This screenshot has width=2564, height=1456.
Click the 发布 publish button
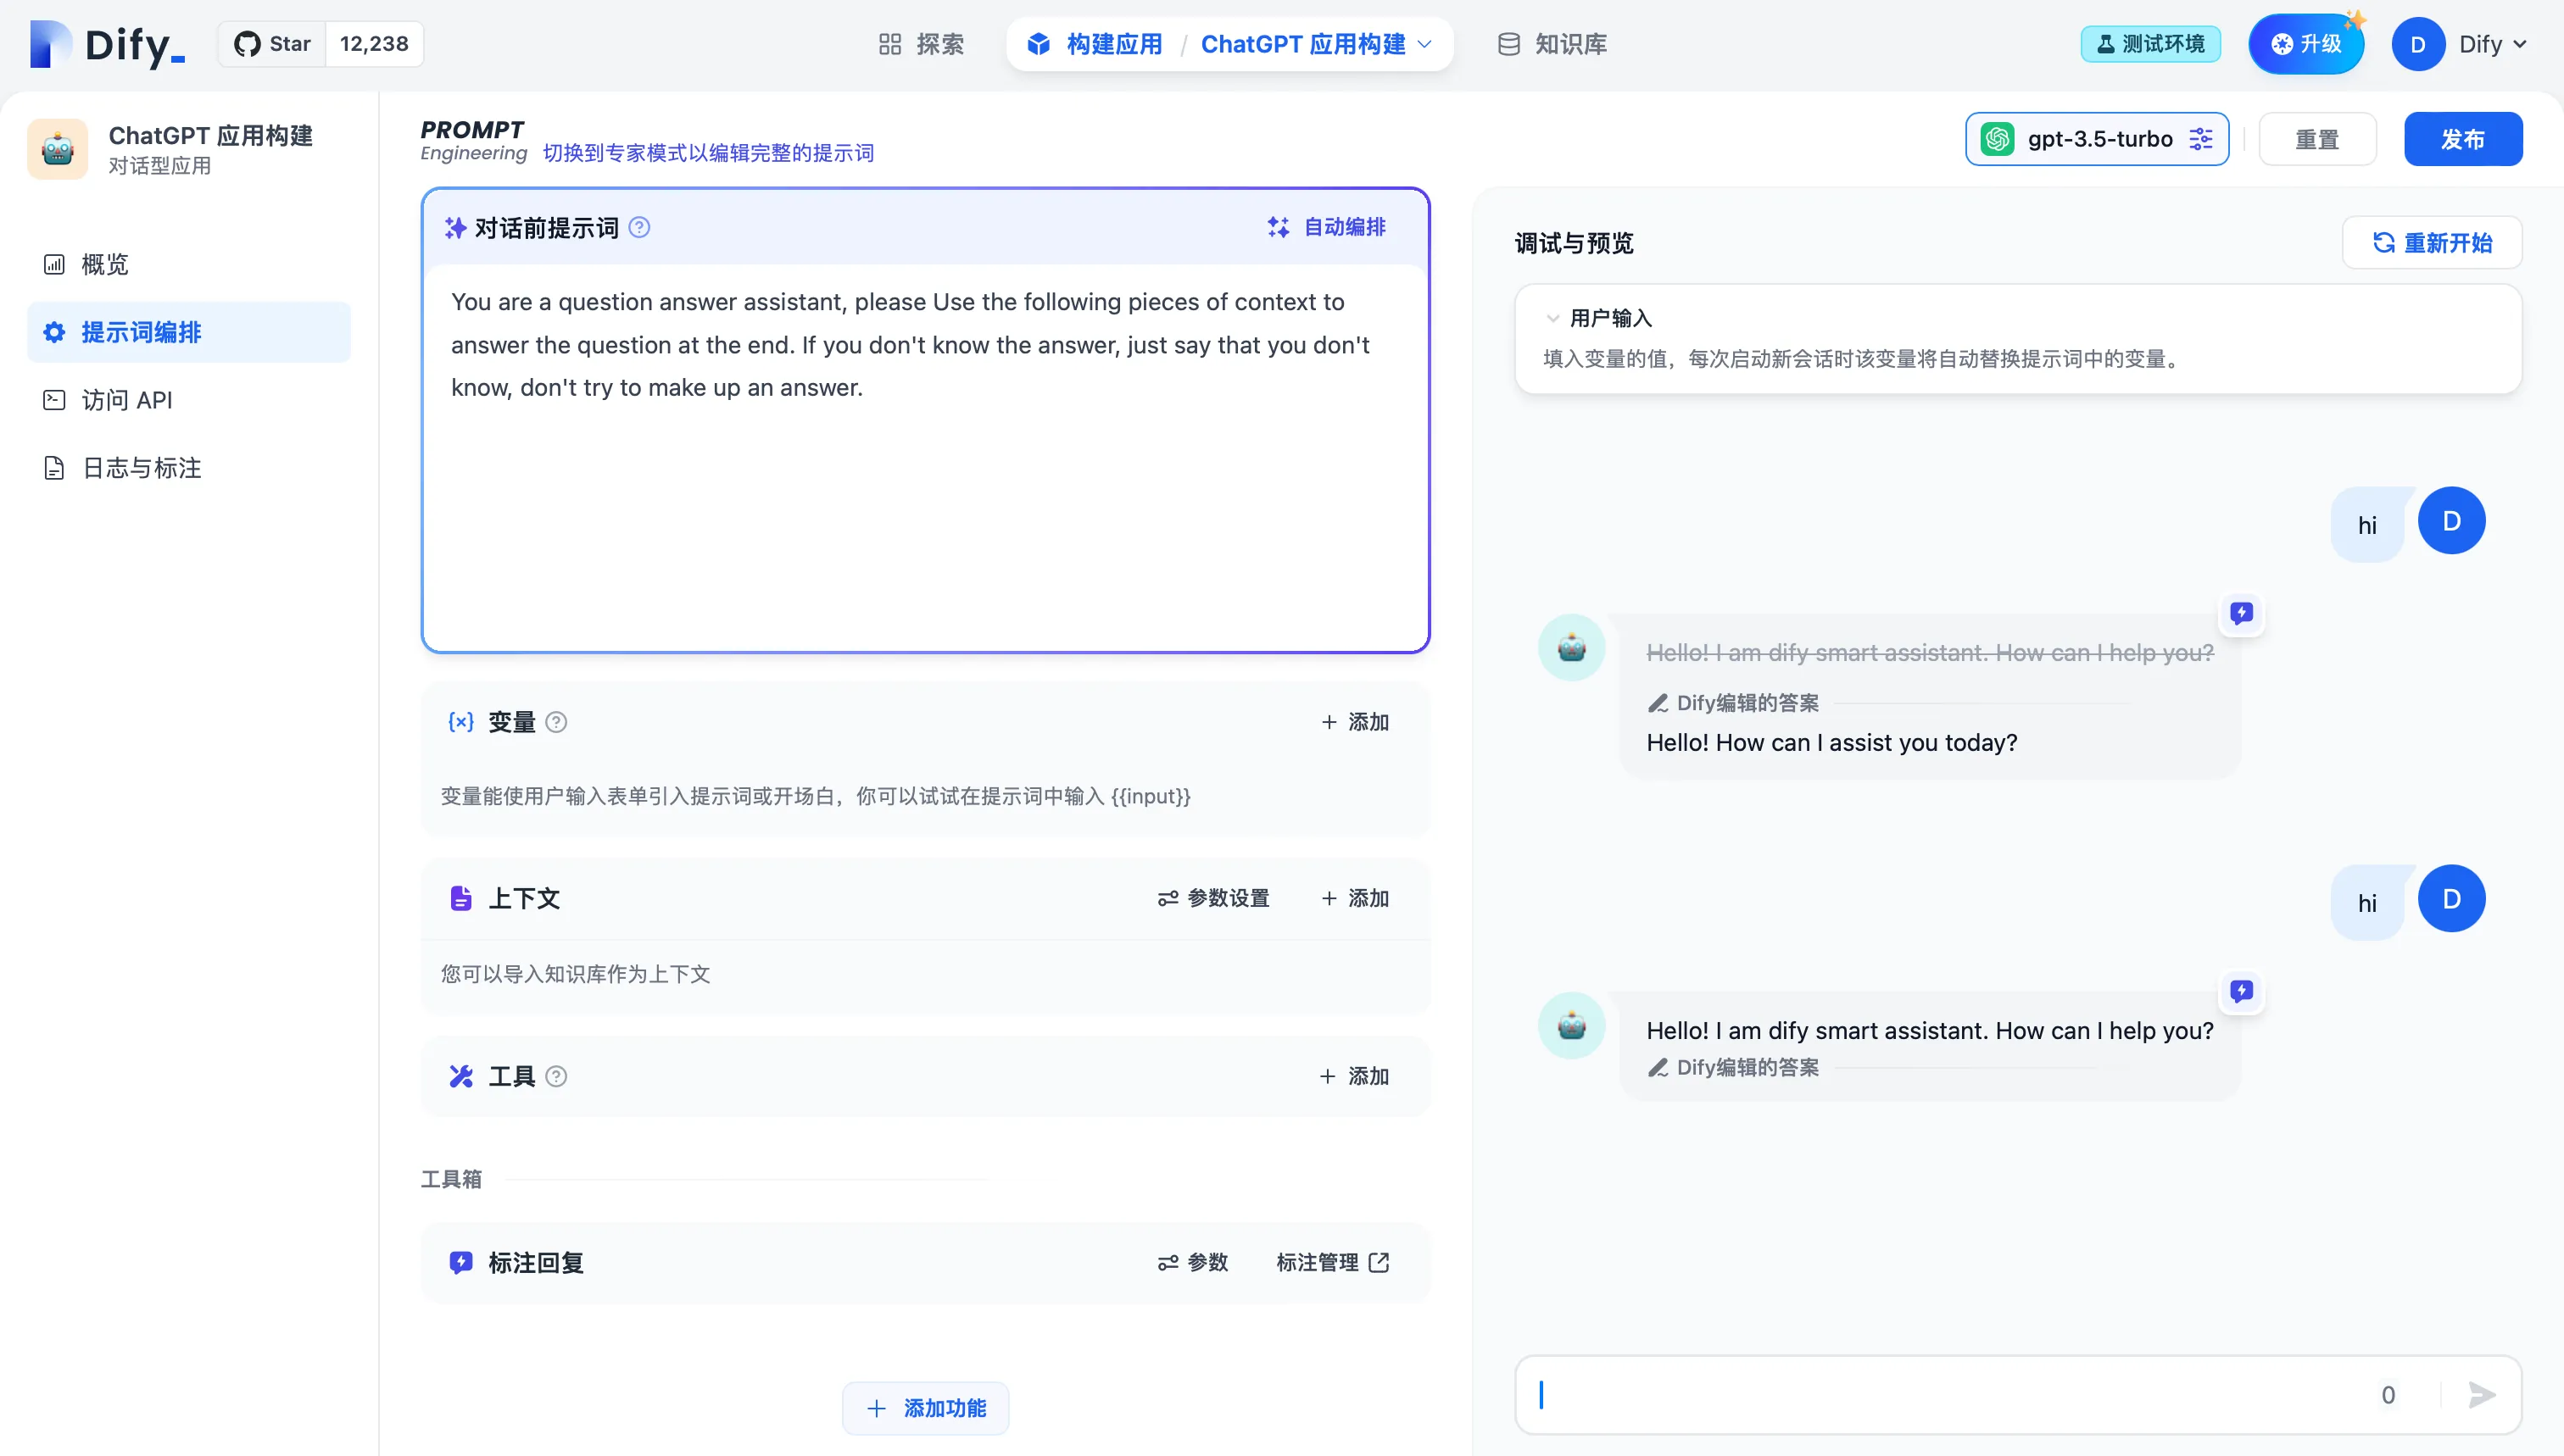pos(2462,139)
